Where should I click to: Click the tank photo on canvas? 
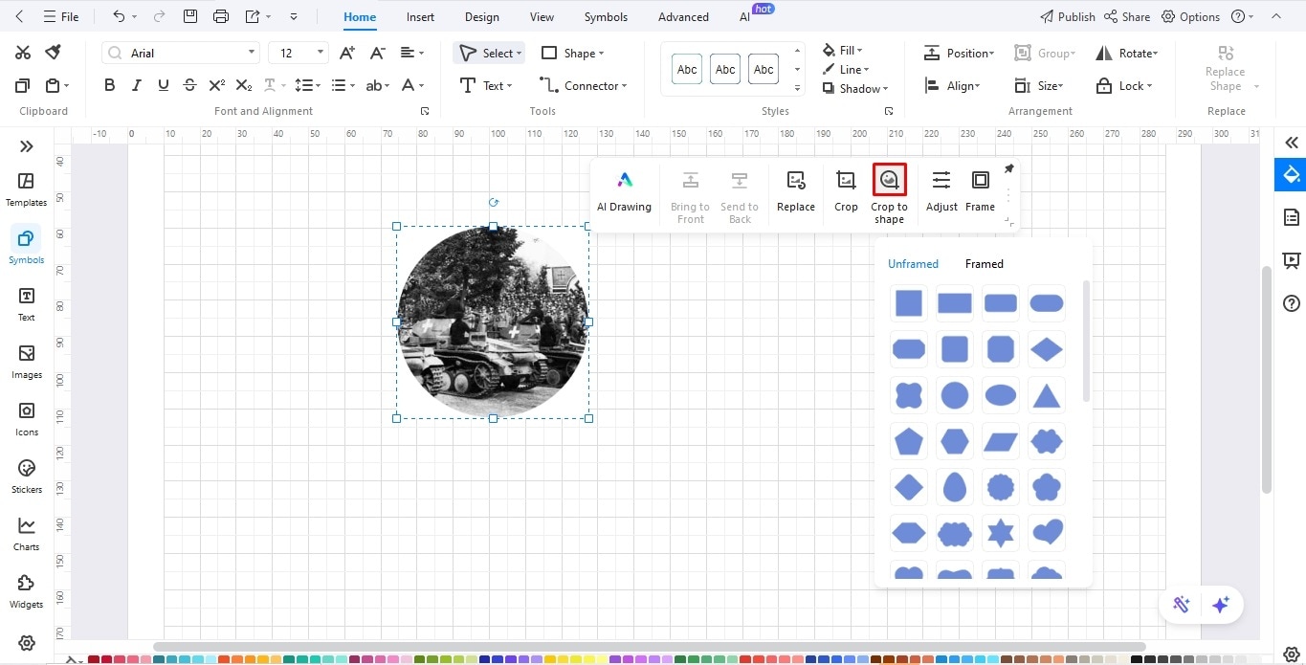click(493, 321)
